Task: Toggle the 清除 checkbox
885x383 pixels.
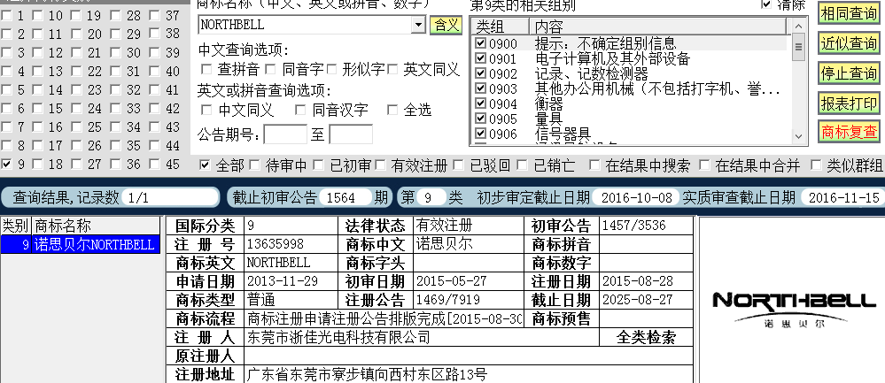Action: coord(766,4)
